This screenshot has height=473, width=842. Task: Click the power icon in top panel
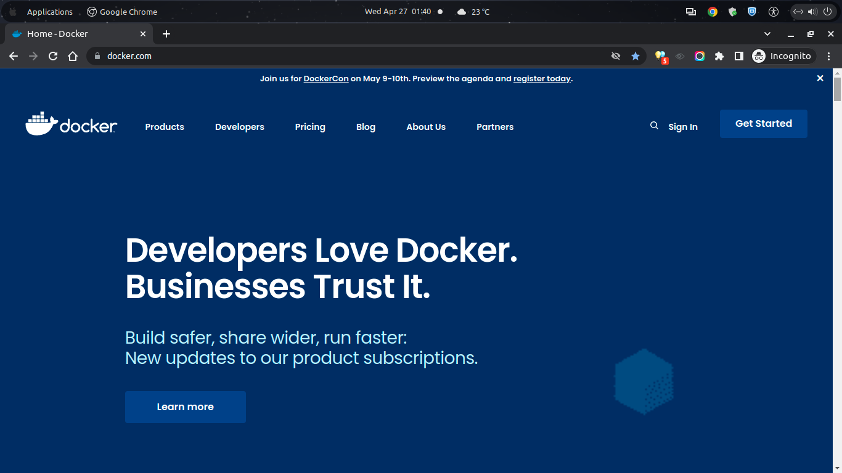tap(827, 12)
